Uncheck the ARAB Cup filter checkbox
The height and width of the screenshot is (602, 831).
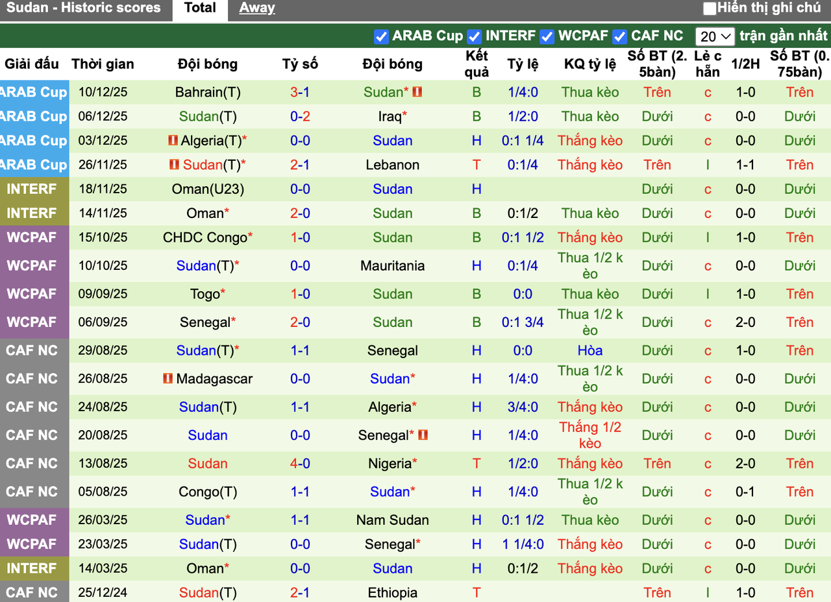381,36
